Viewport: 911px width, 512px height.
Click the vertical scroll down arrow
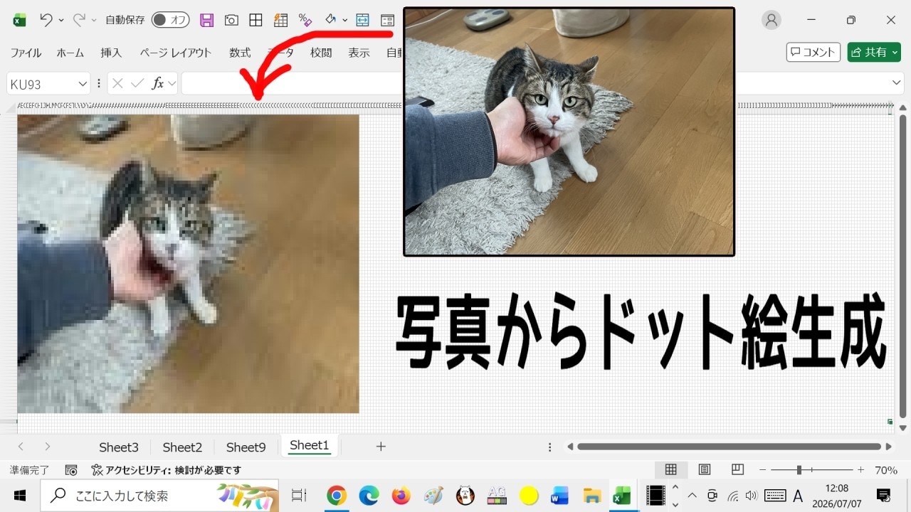click(903, 428)
